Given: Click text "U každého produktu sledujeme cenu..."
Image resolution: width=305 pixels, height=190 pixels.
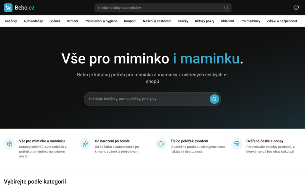Looking at the screenshot, I should click(x=197, y=149).
